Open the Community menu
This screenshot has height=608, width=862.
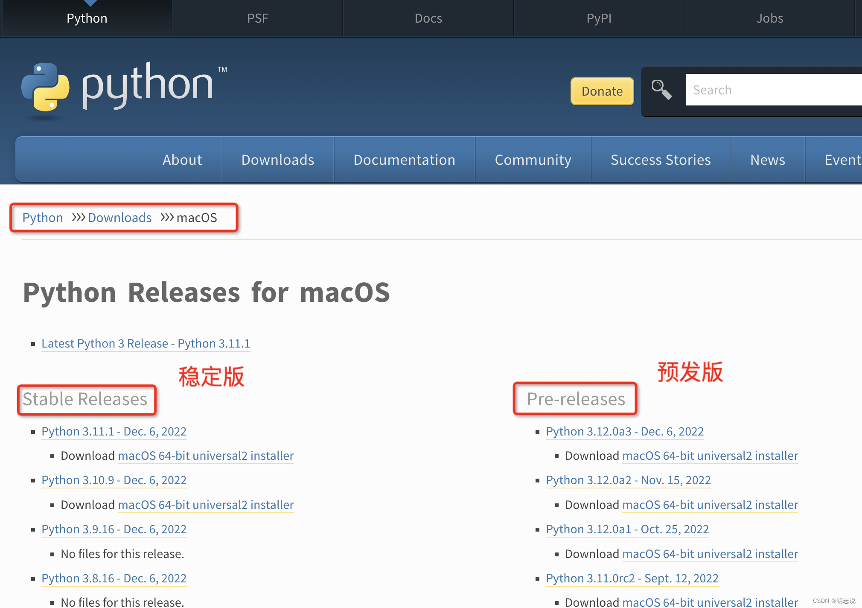tap(533, 159)
